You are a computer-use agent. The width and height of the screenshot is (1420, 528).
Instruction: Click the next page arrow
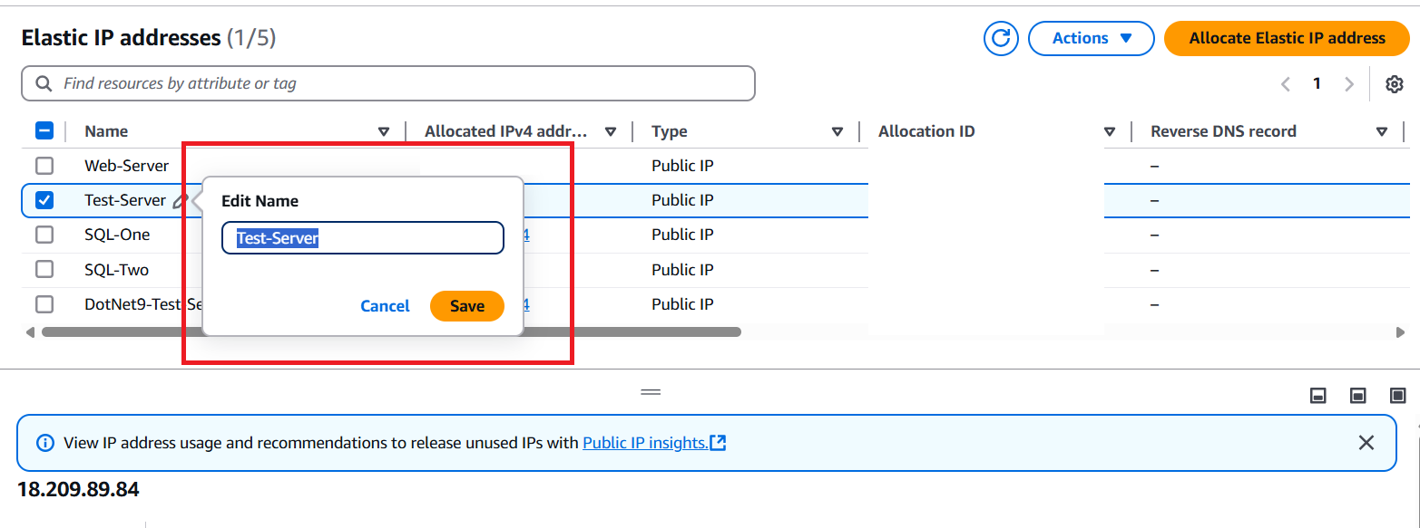1349,83
